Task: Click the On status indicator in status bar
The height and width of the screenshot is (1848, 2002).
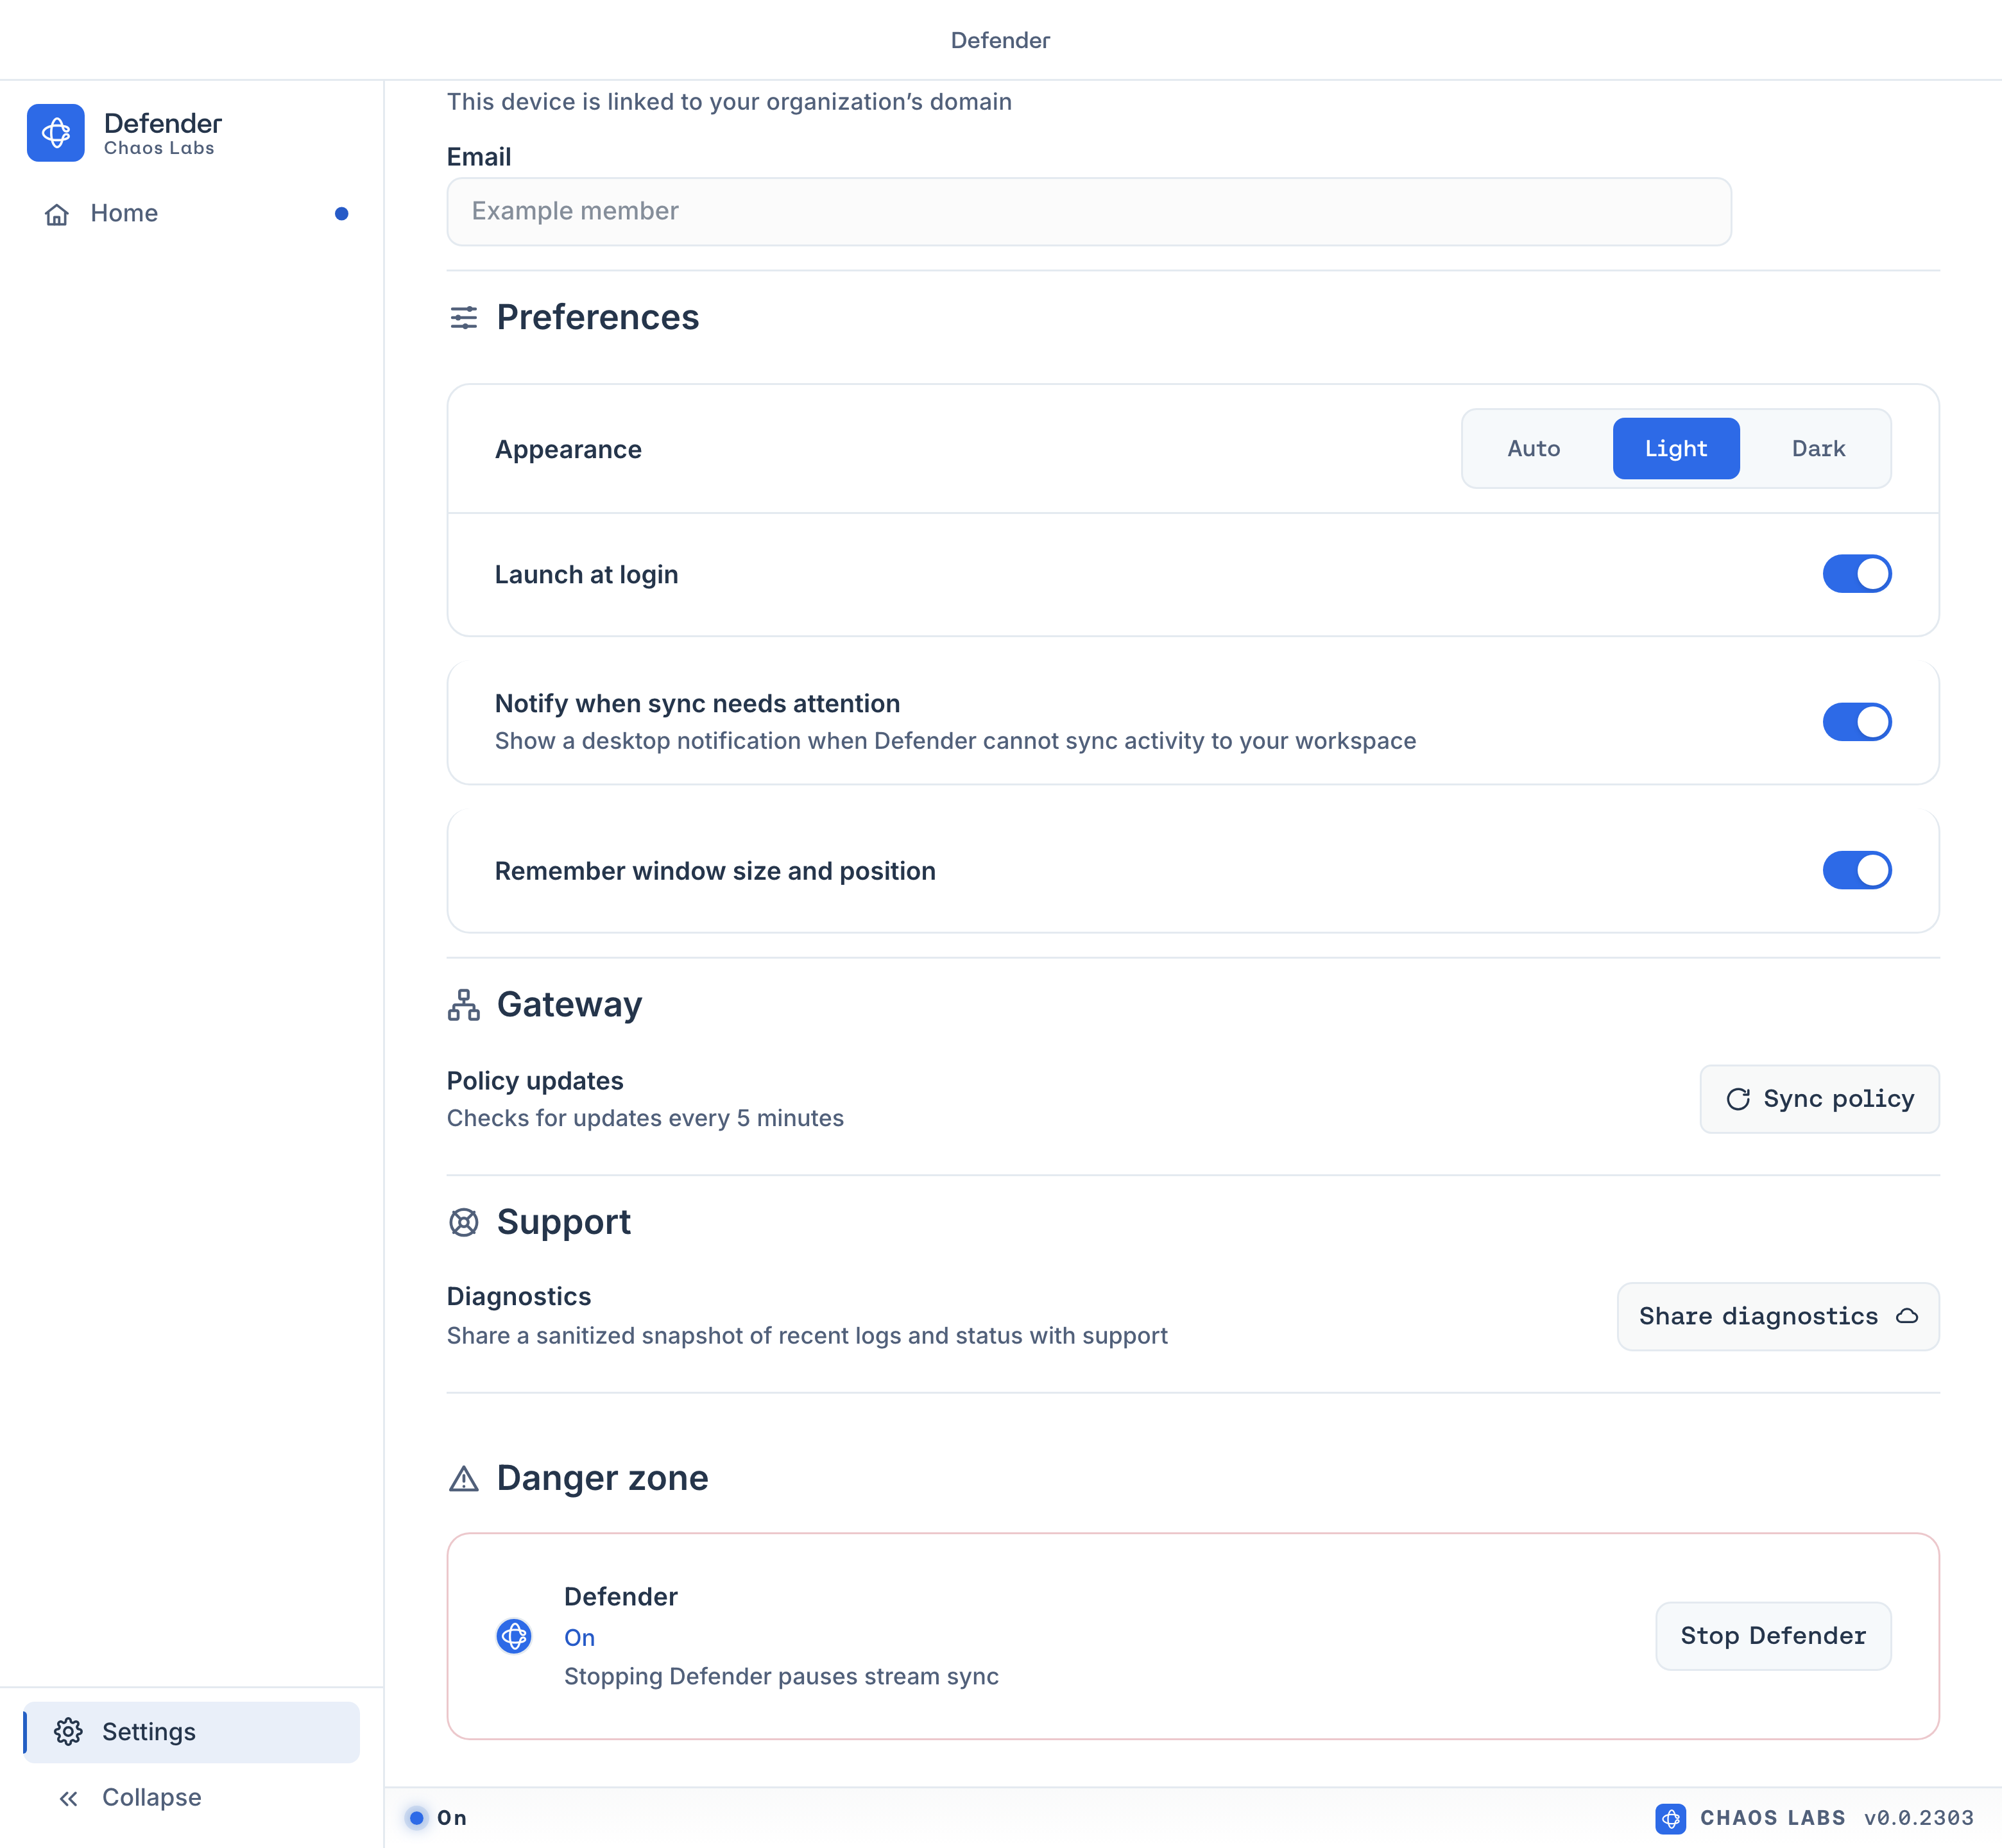Action: coord(437,1818)
